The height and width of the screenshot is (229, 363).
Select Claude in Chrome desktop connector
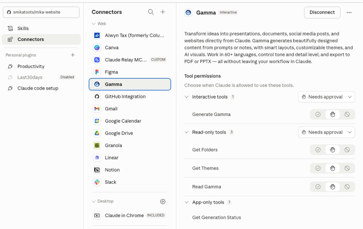pyautogui.click(x=124, y=216)
